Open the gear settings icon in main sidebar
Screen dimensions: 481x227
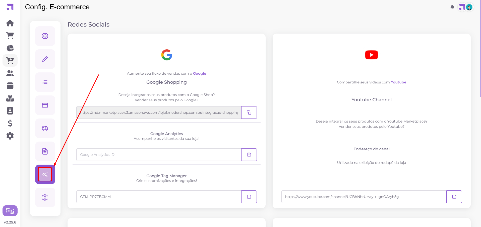click(10, 136)
